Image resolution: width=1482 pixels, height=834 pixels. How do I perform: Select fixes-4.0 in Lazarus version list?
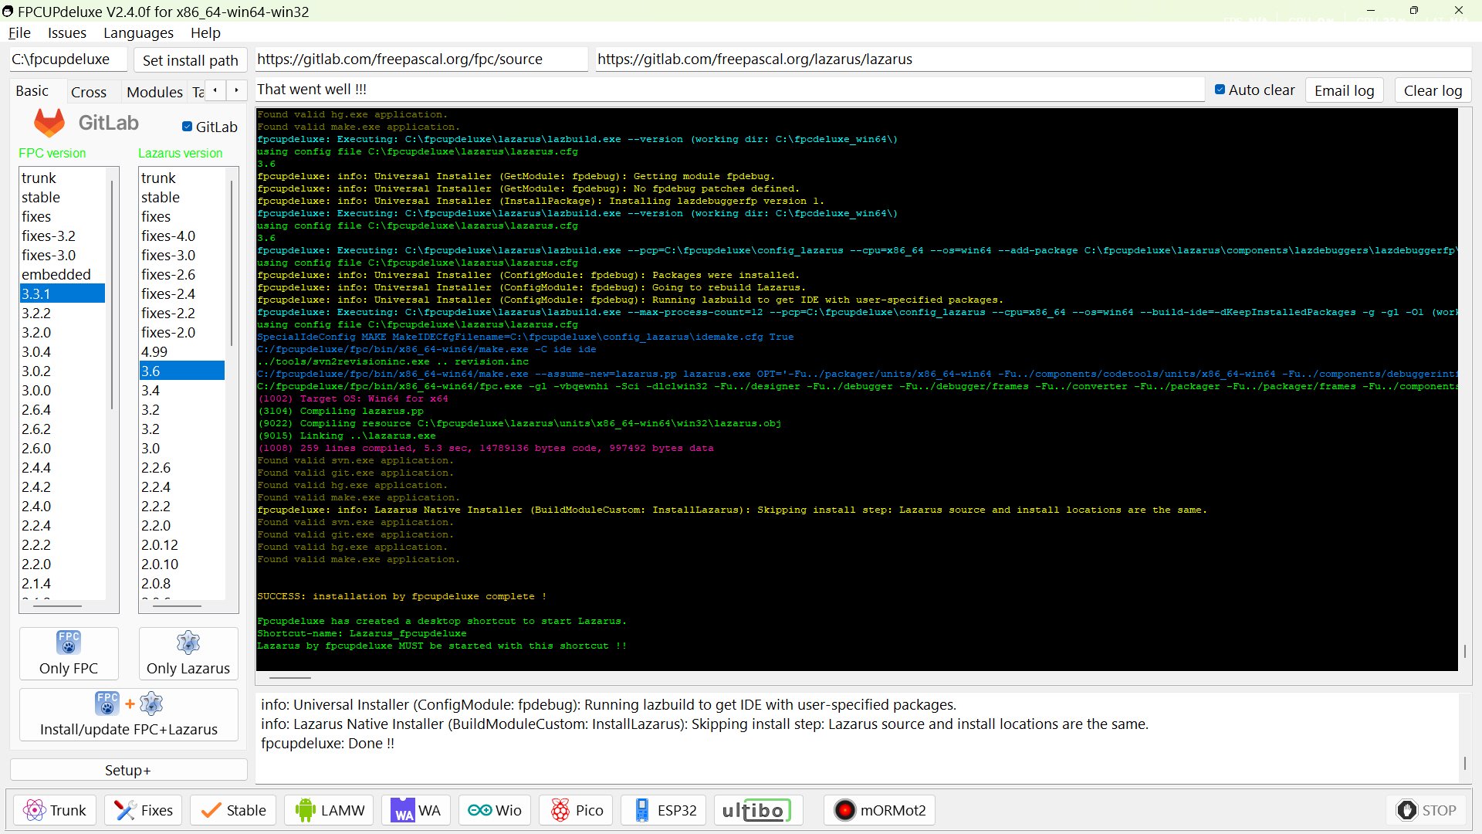[x=182, y=236]
